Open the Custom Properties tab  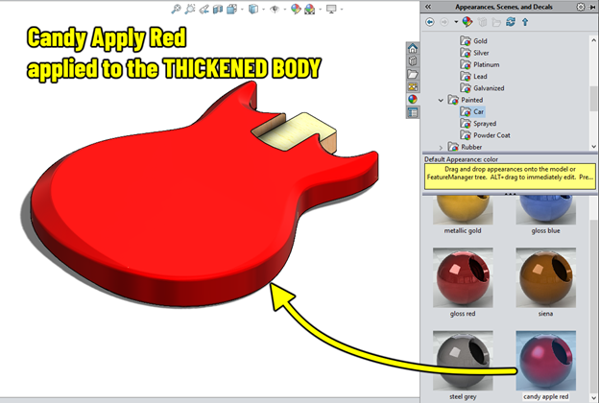[413, 112]
